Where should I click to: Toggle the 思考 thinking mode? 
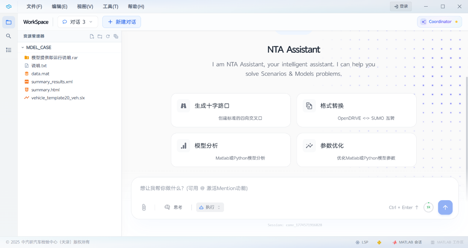point(173,207)
